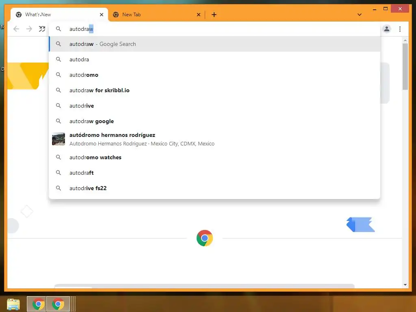Click search icon beside 'autodraw google'
Image resolution: width=416 pixels, height=312 pixels.
point(58,121)
